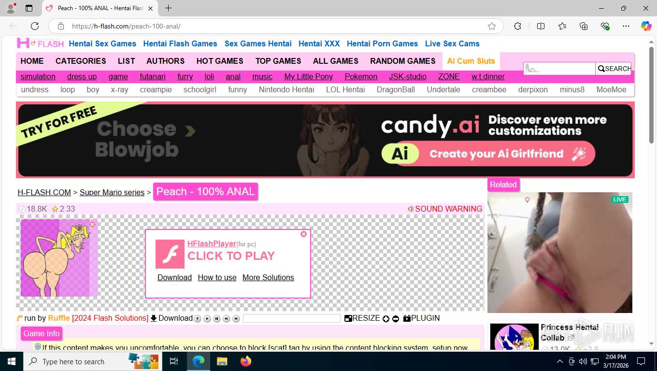Click Super Mario series breadcrumb
This screenshot has width=657, height=371.
tap(112, 192)
